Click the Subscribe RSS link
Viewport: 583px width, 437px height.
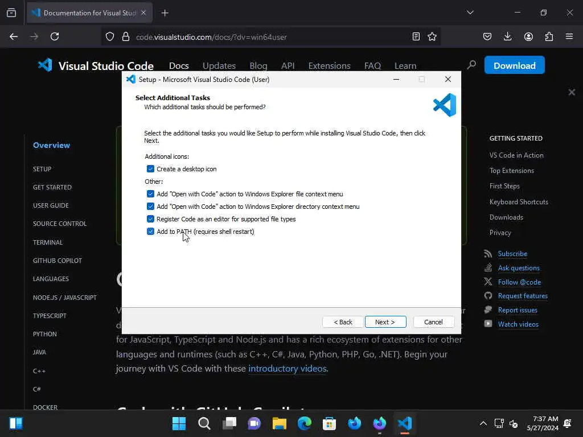tap(512, 254)
